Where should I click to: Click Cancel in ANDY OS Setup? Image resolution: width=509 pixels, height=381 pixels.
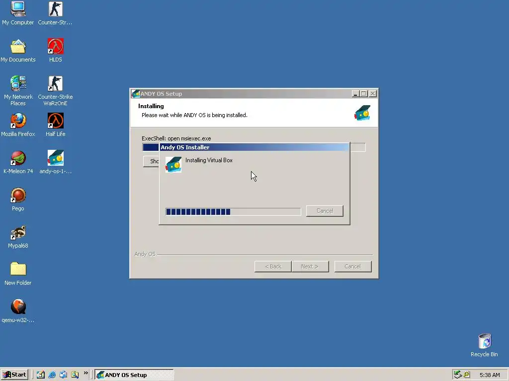click(x=353, y=266)
